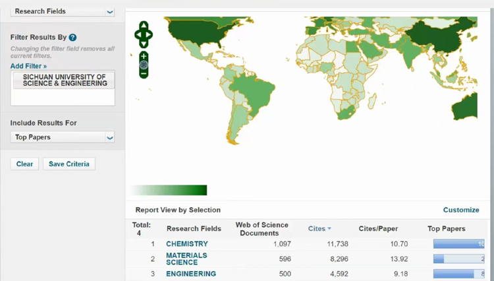
Task: Open the CHEMISTRY research field
Action: (186, 244)
